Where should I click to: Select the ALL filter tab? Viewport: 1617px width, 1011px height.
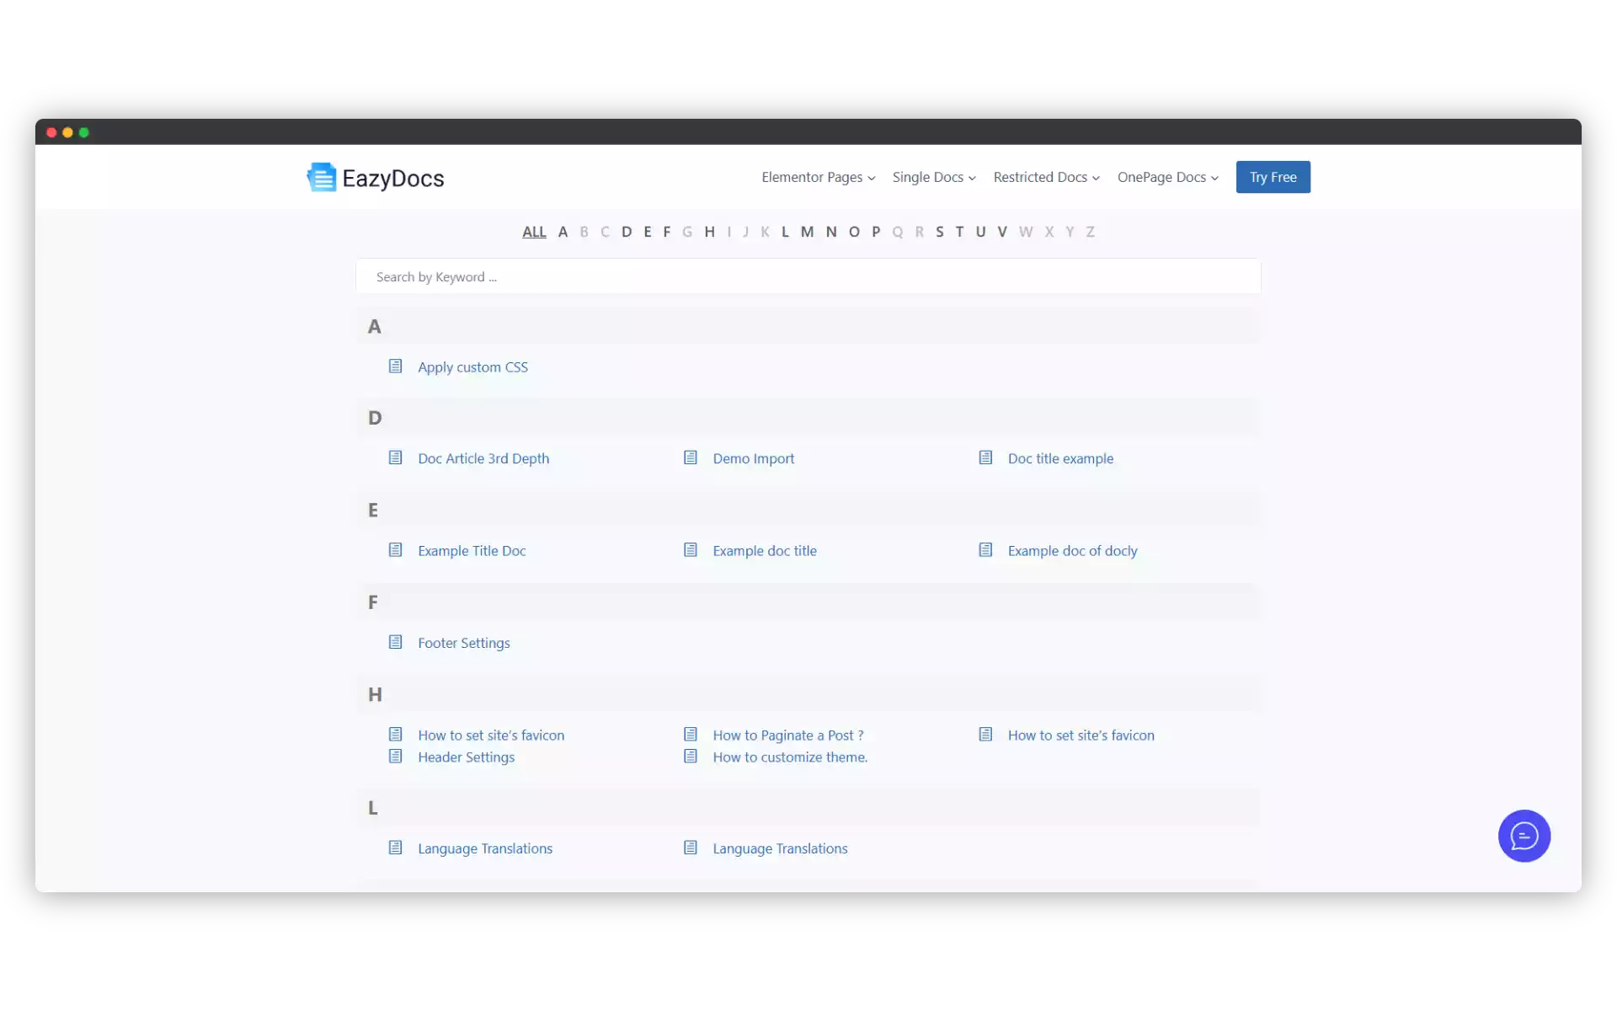tap(534, 232)
